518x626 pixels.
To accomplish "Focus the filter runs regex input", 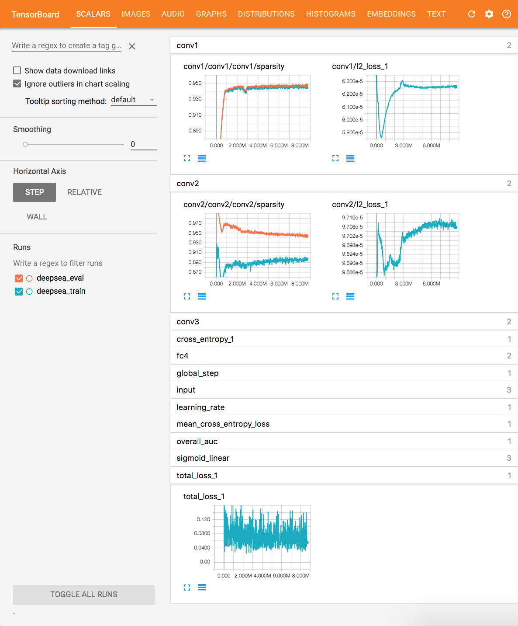I will tap(58, 263).
